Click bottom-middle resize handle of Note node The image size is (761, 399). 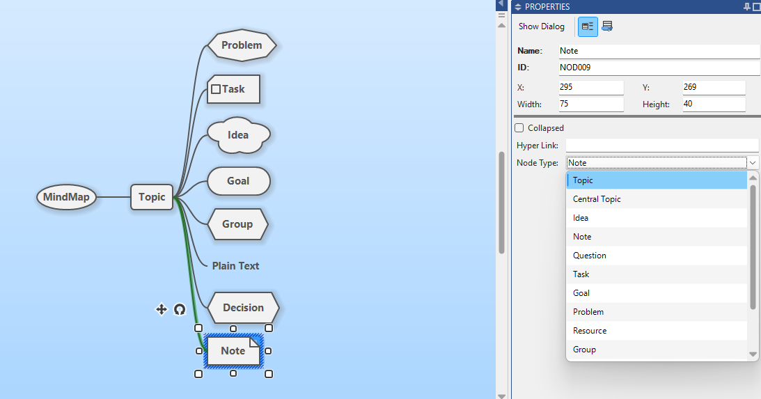(233, 373)
